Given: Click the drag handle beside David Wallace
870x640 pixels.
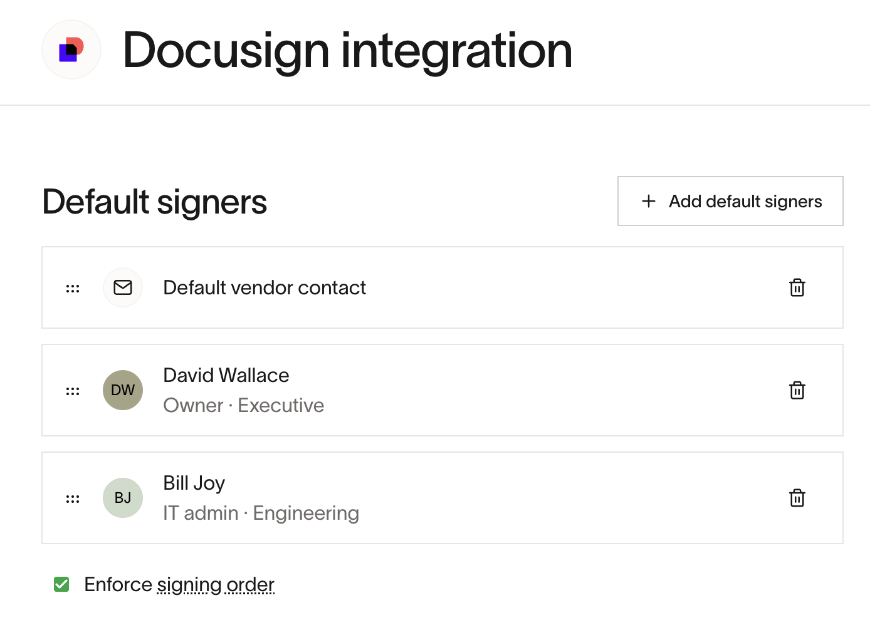Looking at the screenshot, I should (x=73, y=391).
